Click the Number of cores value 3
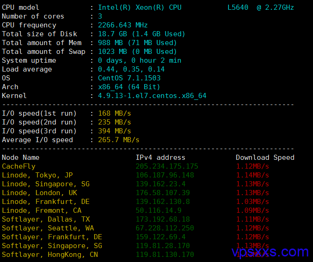The height and width of the screenshot is (262, 313). 100,16
